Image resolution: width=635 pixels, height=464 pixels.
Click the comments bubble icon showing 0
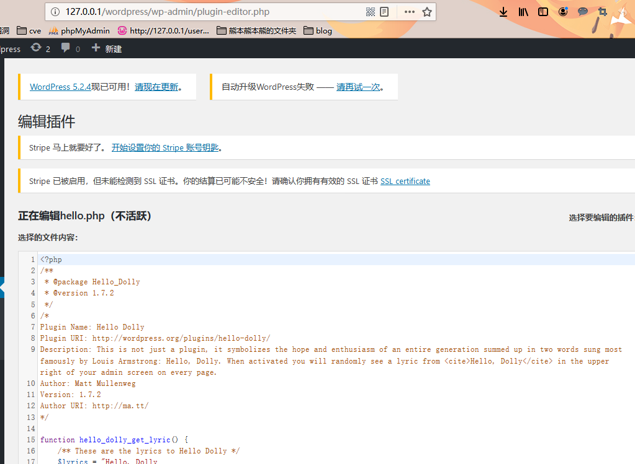[x=71, y=48]
